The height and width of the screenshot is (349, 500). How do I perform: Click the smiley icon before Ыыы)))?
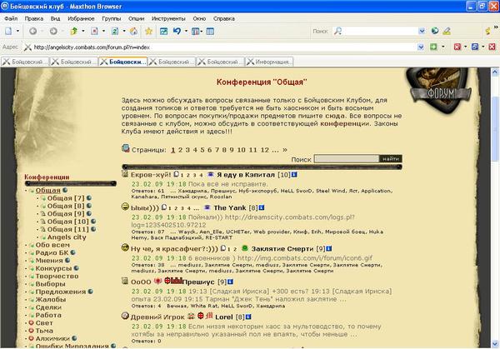[x=125, y=207]
